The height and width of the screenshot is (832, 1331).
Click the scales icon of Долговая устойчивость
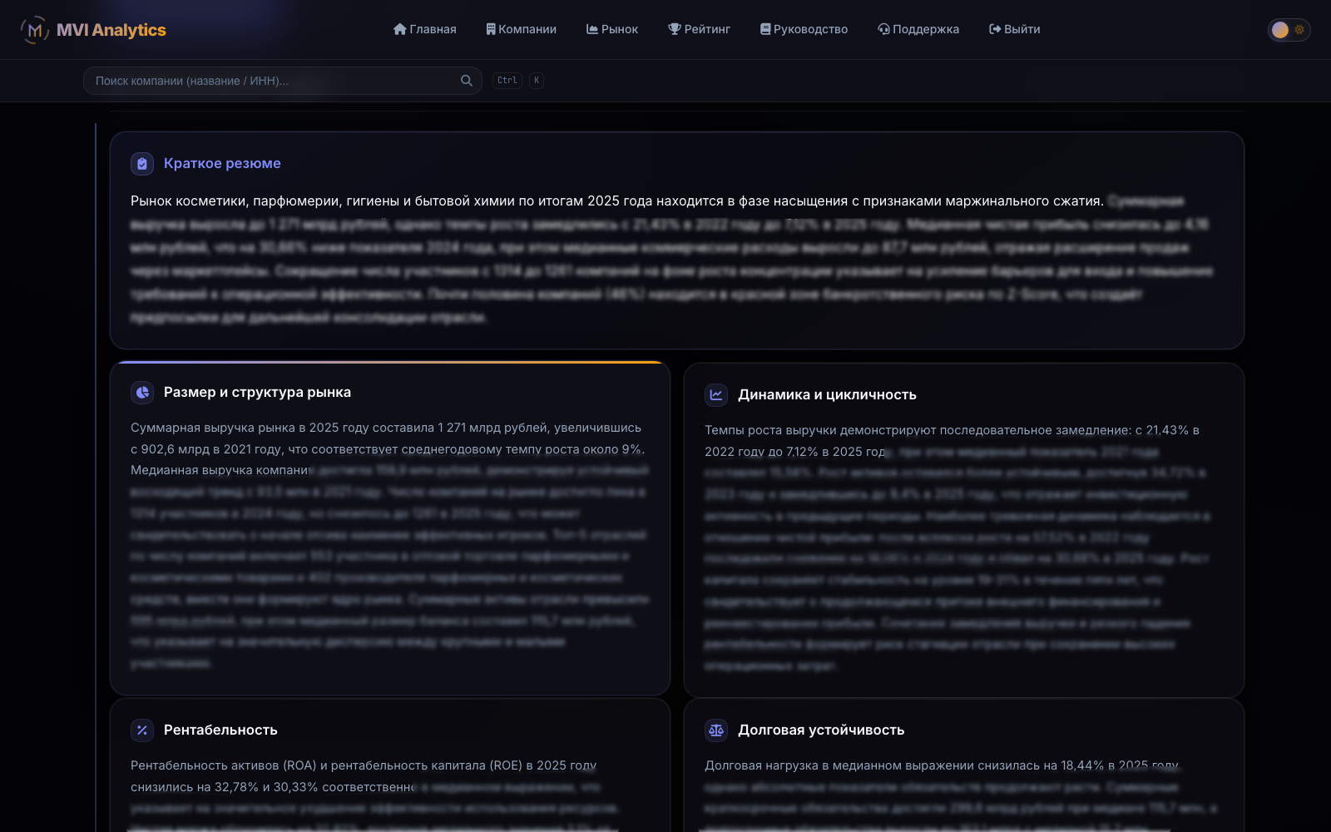coord(716,730)
